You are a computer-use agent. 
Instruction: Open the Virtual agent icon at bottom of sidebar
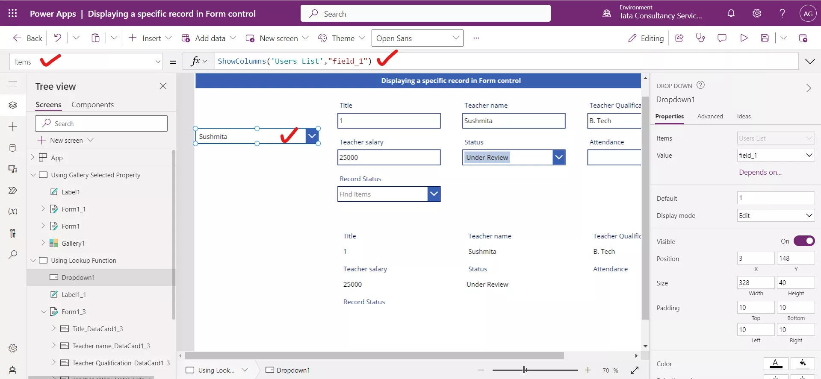click(13, 370)
